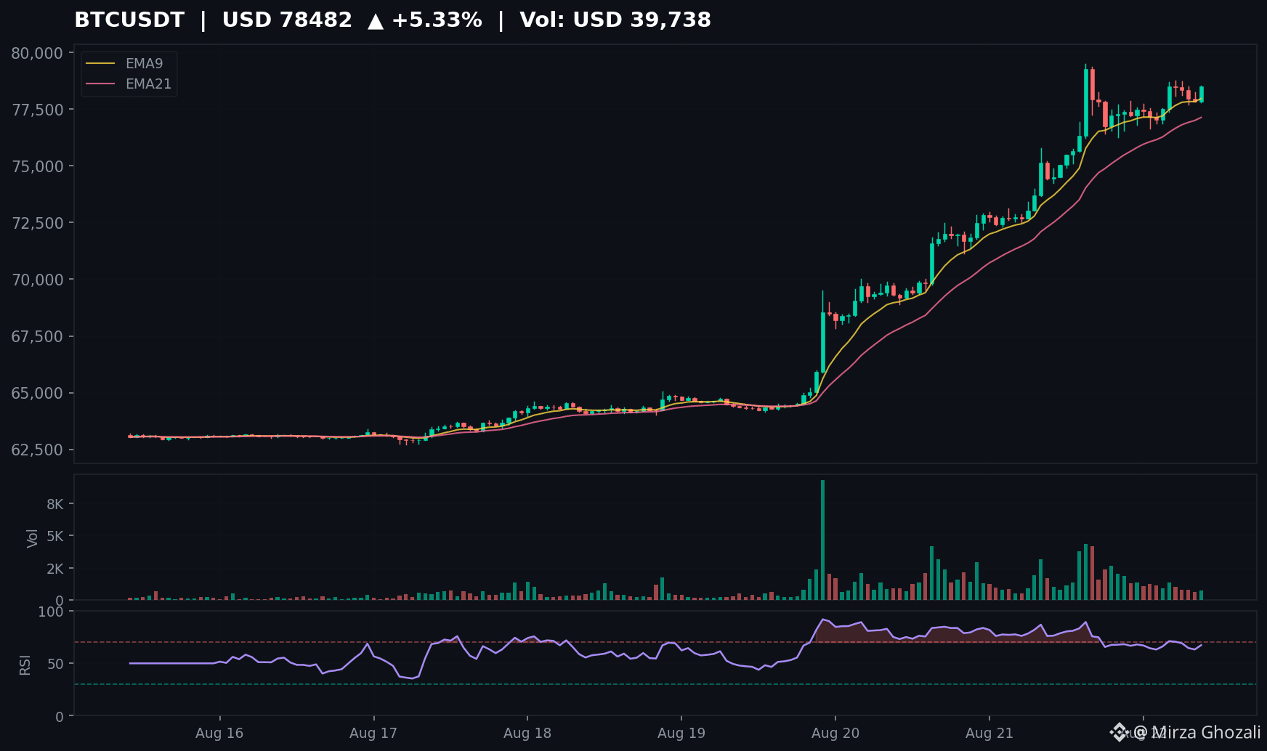This screenshot has height=751, width=1267.
Task: Click the pink EMA21 legend line swatch
Action: [x=100, y=84]
